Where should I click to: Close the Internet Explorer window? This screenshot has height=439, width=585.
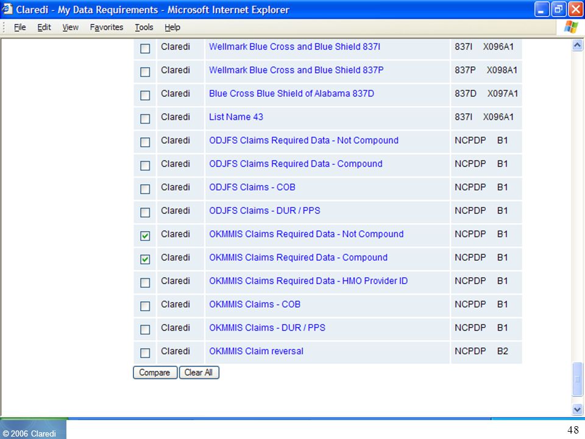tap(576, 9)
